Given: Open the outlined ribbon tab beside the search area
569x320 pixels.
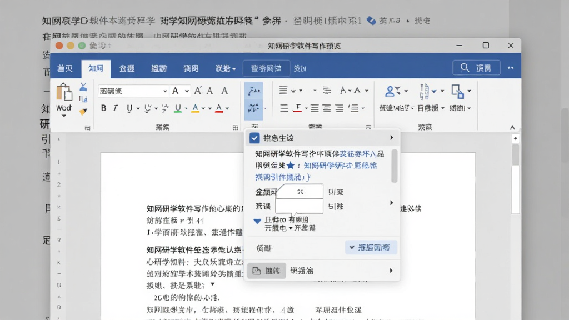Looking at the screenshot, I should (x=266, y=68).
